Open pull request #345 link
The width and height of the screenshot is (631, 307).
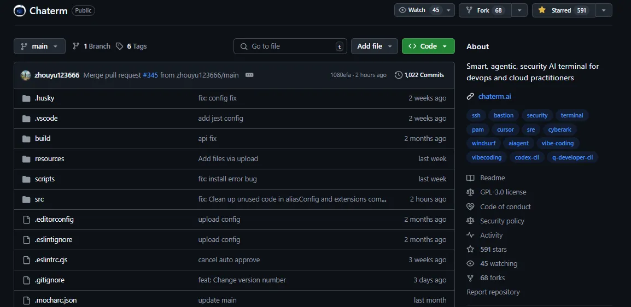pos(150,75)
